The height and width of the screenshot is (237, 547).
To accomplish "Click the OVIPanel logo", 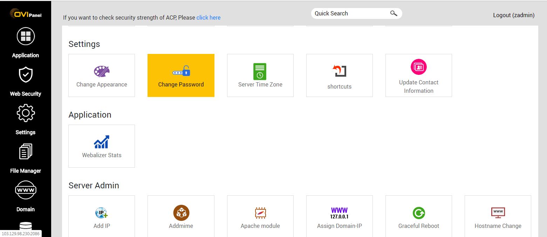I will pos(26,14).
